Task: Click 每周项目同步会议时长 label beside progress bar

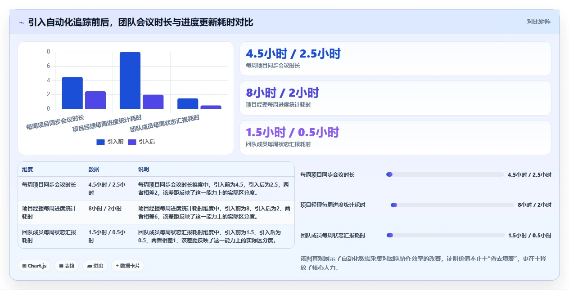Action: 327,175
